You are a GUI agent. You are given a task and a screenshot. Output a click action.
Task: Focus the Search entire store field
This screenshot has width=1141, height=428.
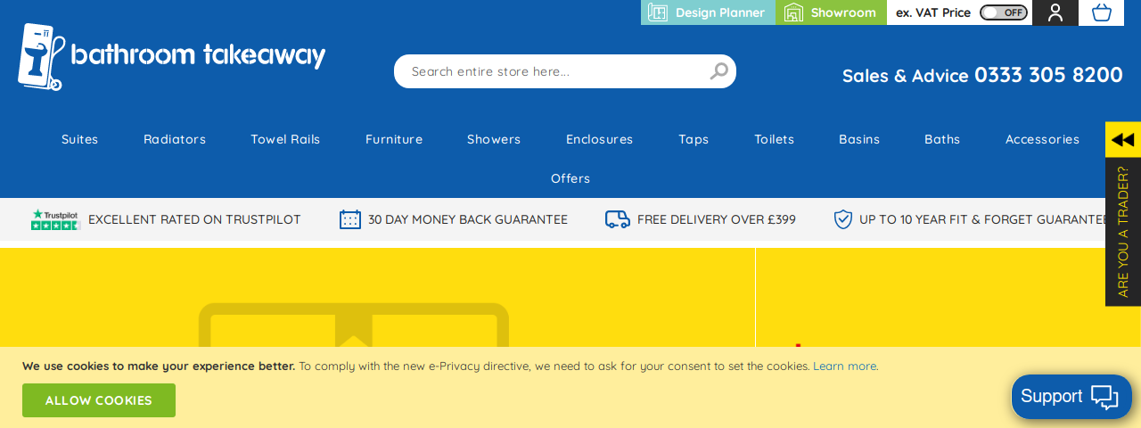click(x=565, y=71)
